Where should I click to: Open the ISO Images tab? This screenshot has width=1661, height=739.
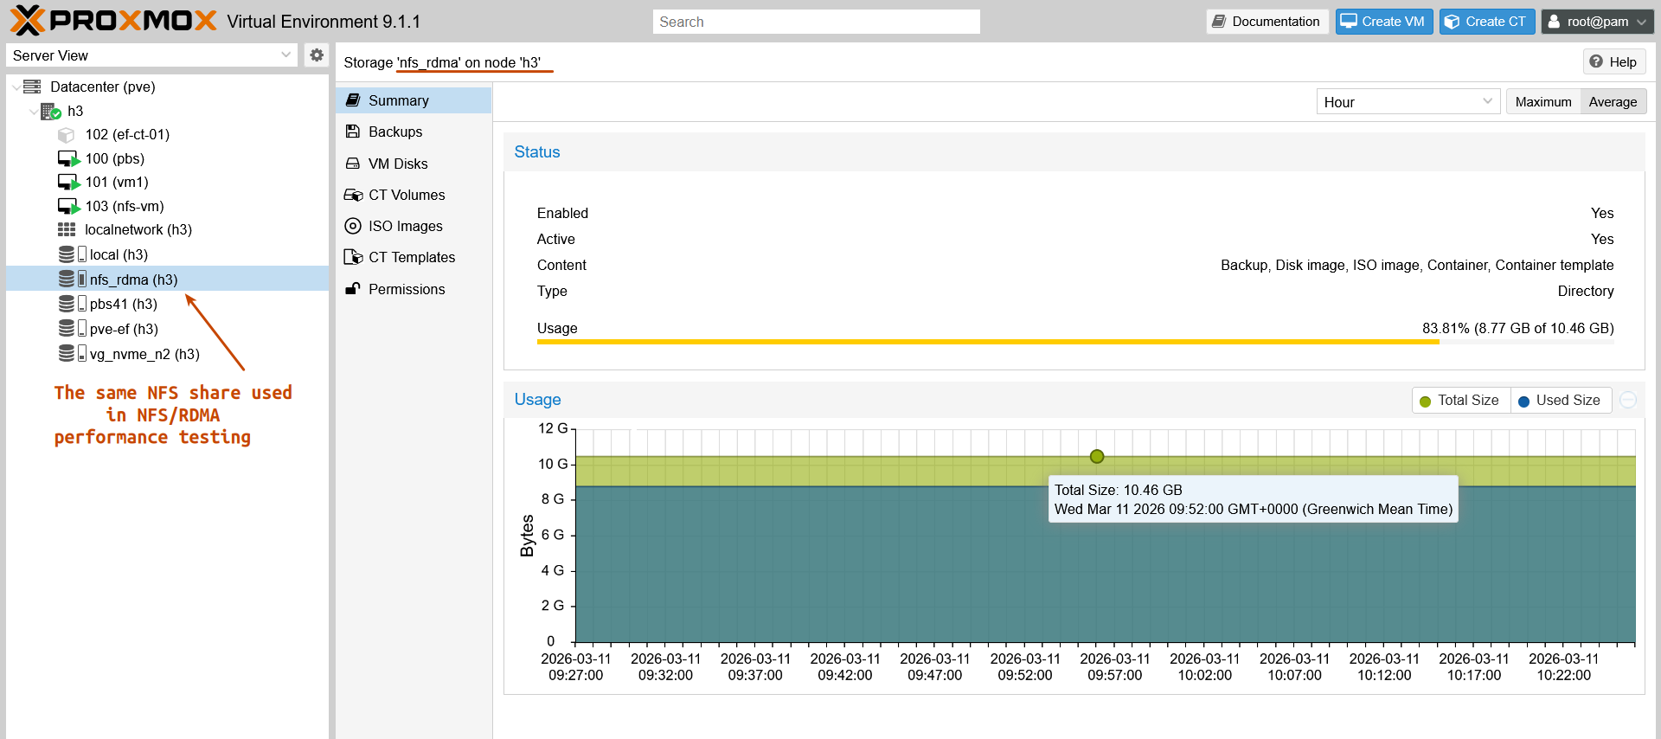point(414,226)
